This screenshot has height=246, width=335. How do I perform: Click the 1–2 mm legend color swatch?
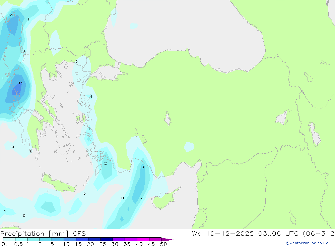pyautogui.click(x=33, y=239)
